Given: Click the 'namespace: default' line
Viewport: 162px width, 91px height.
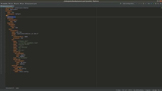Looking at the screenshot, I should point(14,14).
